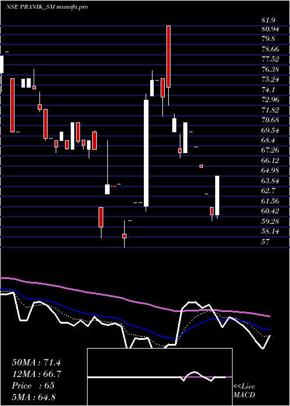Click the NSE PRANIK_SM munafa.pro chart title
Screen dimensions: 290x406
[x=46, y=7]
